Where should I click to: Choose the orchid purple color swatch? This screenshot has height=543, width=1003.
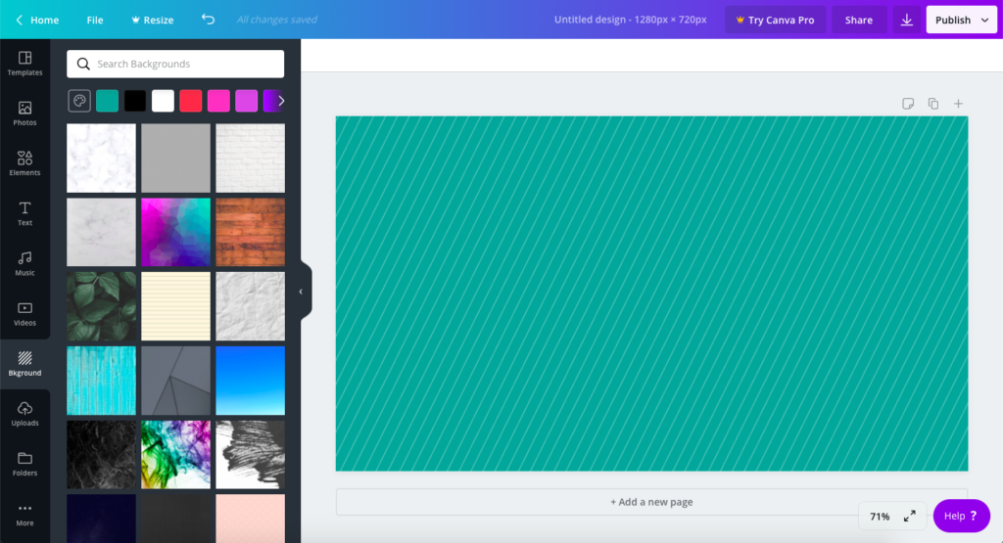tap(246, 101)
